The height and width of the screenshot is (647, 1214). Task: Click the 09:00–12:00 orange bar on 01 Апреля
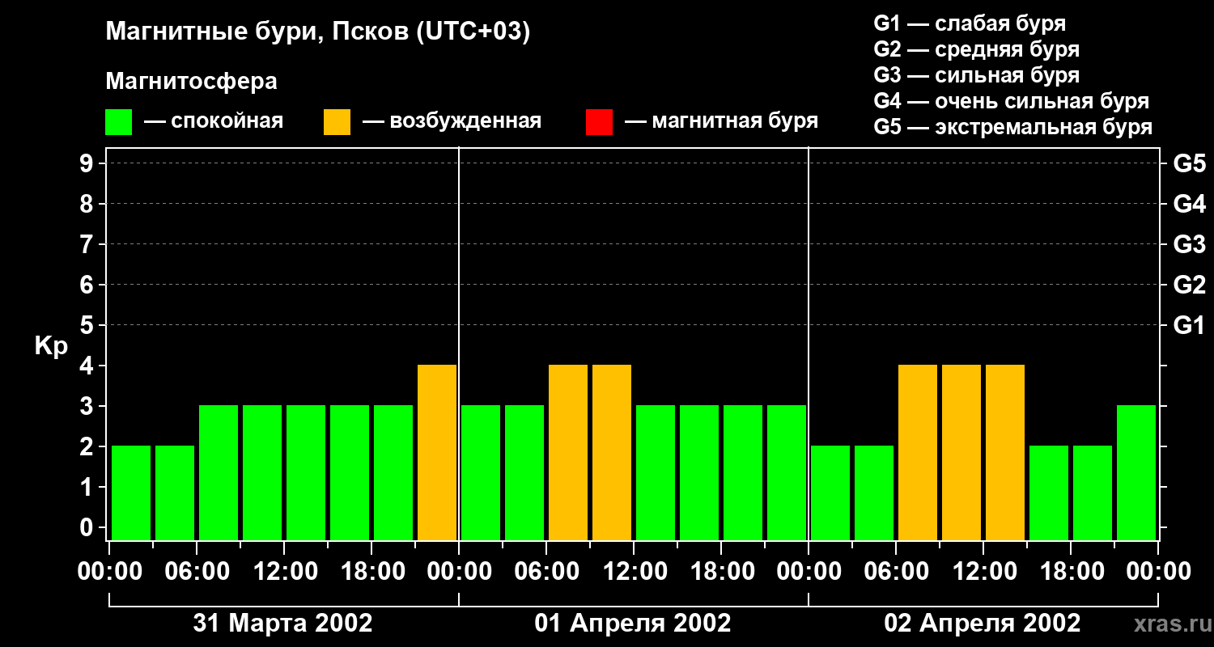click(x=612, y=452)
